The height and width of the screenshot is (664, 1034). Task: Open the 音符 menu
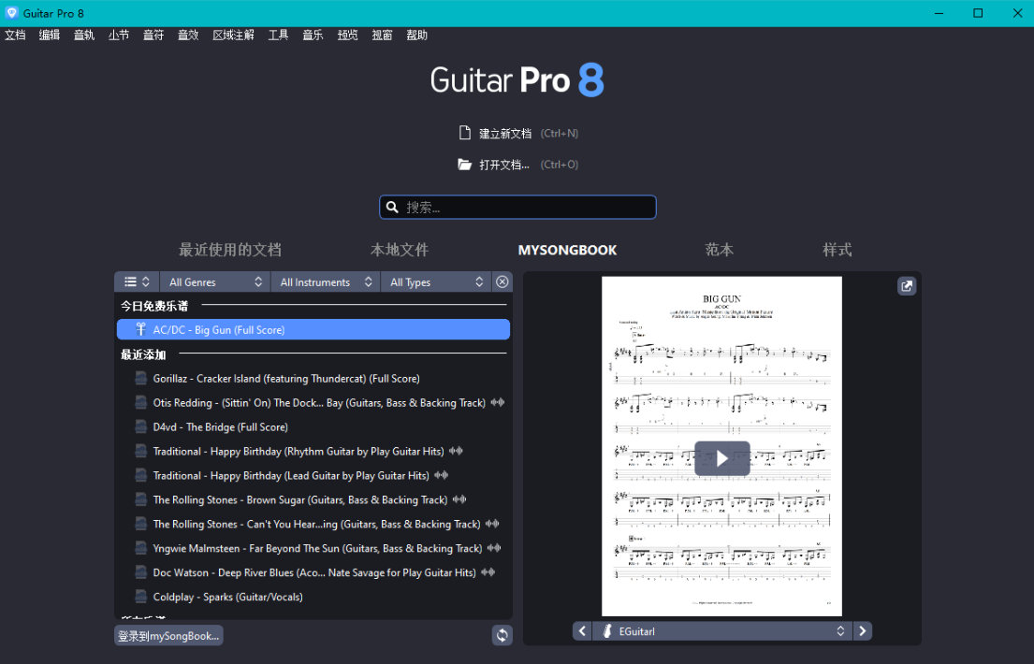point(153,35)
